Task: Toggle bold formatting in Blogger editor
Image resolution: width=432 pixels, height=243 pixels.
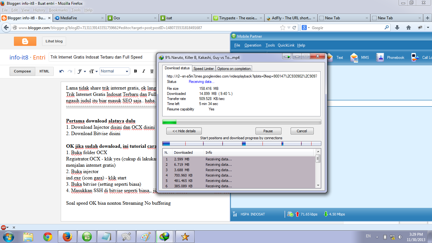Action: point(135,71)
